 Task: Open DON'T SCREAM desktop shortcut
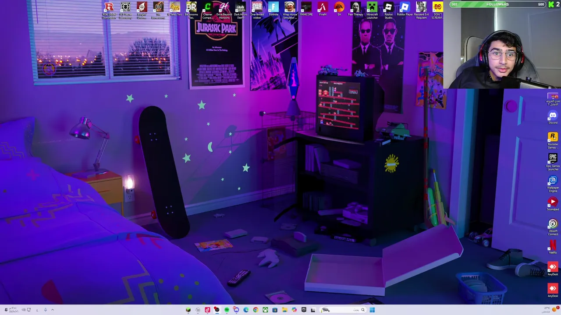coord(437,10)
